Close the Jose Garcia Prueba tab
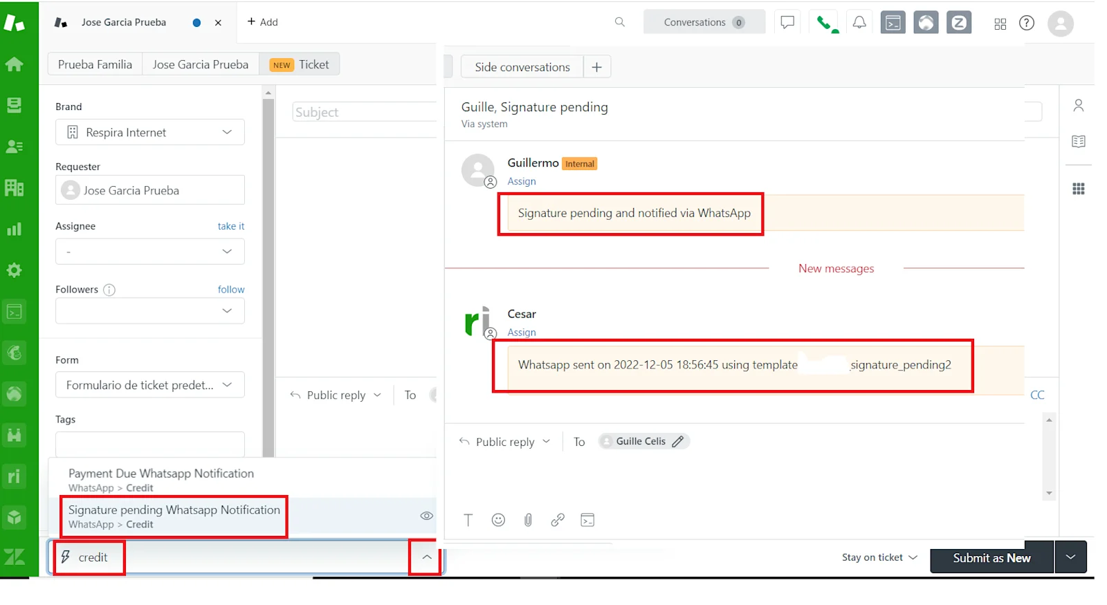This screenshot has width=1107, height=605. click(x=218, y=23)
